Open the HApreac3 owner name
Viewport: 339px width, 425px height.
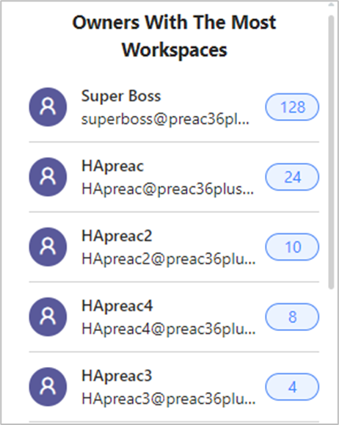[117, 376]
